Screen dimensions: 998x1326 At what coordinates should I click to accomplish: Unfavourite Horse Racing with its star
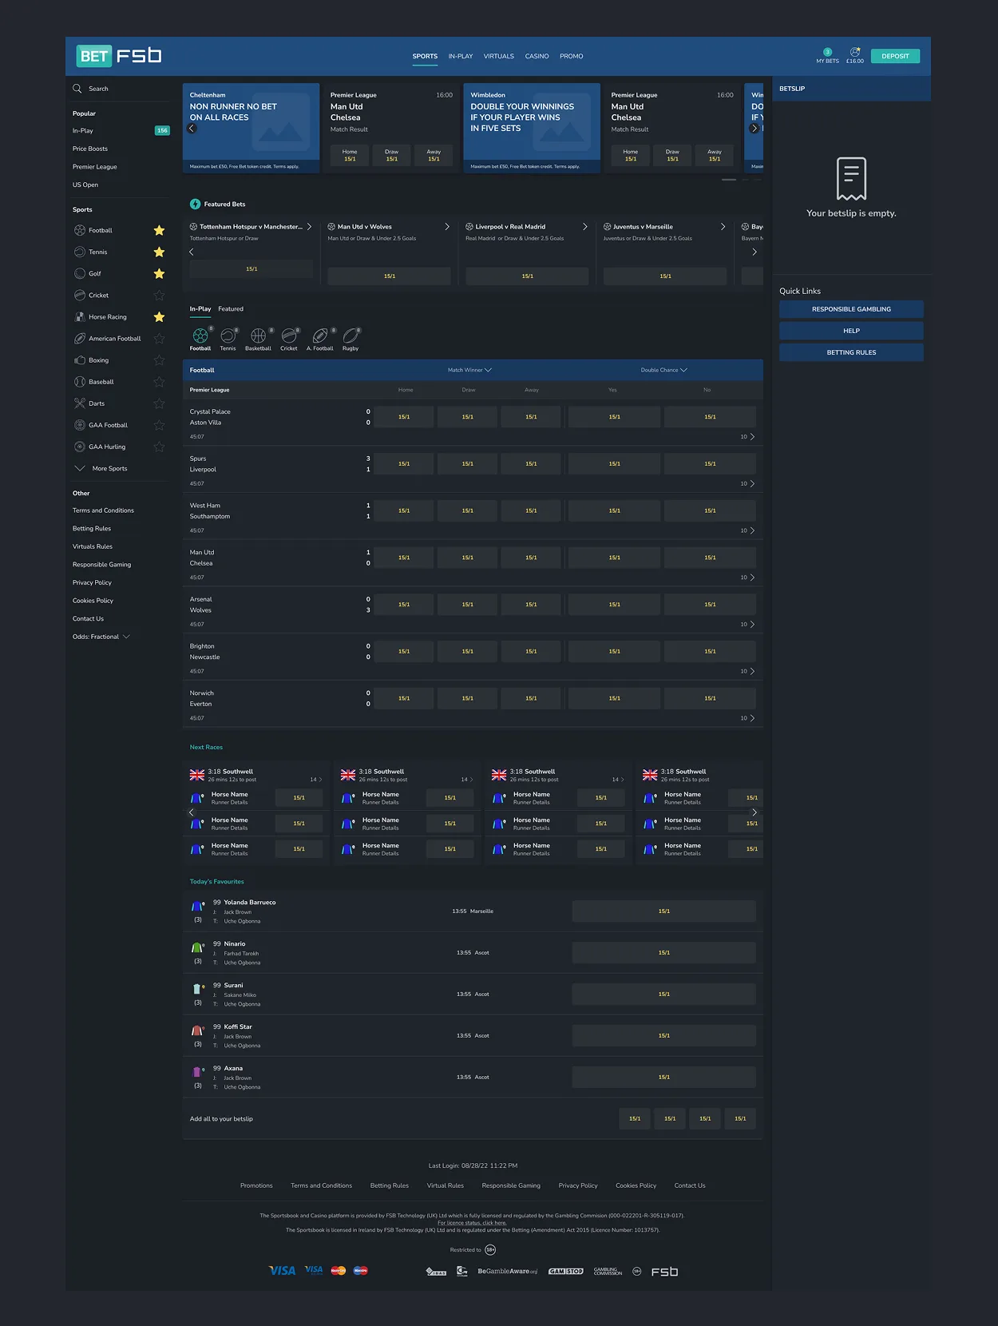coord(159,317)
